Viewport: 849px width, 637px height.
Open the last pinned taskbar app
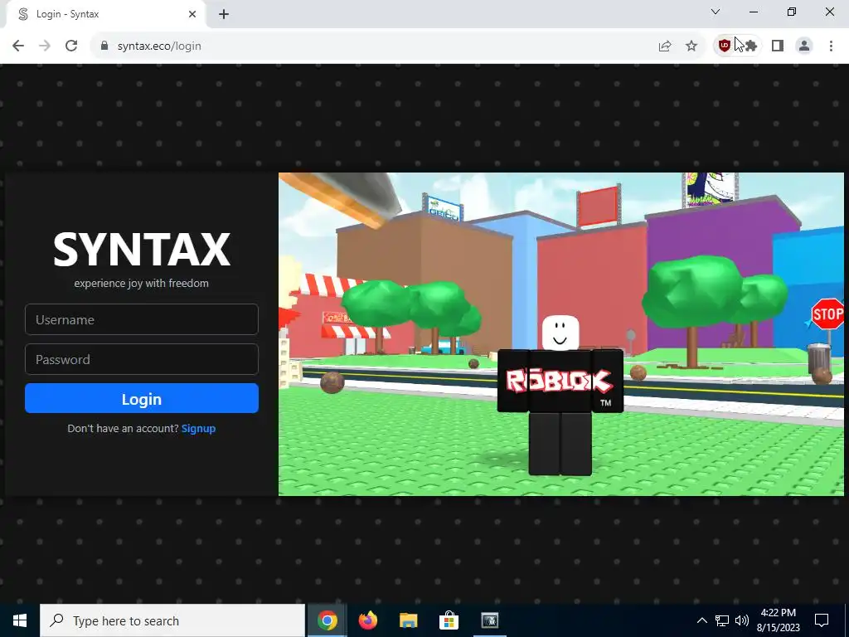[489, 620]
